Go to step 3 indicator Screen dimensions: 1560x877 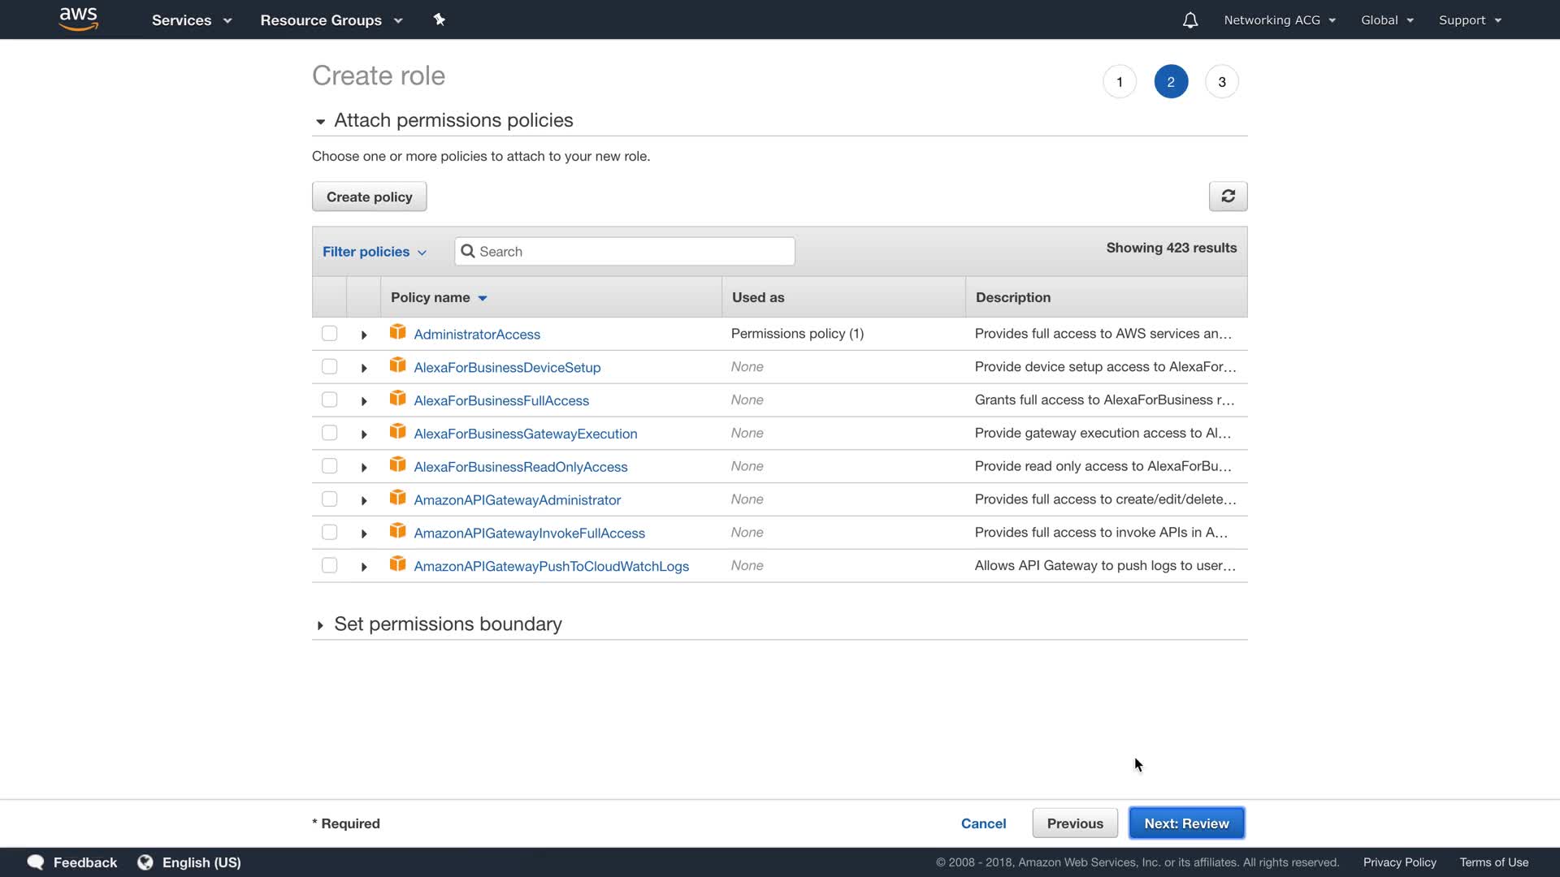pos(1221,82)
